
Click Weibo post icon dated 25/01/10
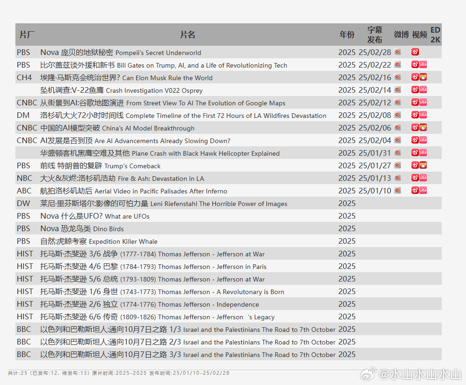click(x=397, y=191)
